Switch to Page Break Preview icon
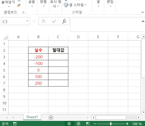145x126 pixels. tap(88, 123)
